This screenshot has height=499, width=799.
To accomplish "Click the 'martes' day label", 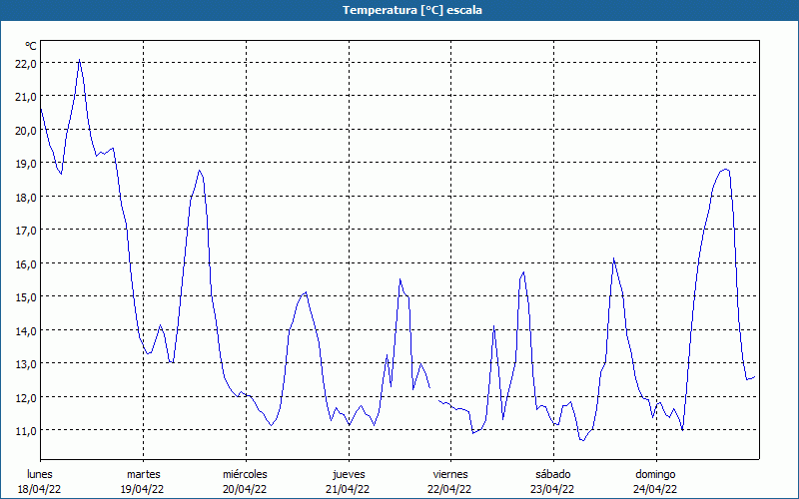I will pyautogui.click(x=144, y=474).
